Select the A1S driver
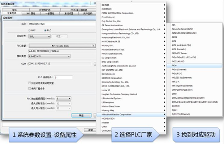 pos(194,25)
